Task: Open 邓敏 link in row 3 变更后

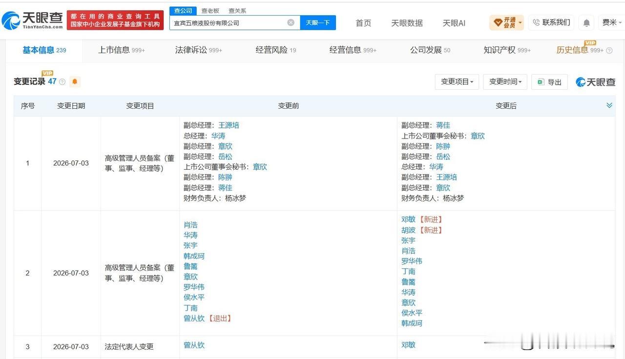Action: (408, 344)
